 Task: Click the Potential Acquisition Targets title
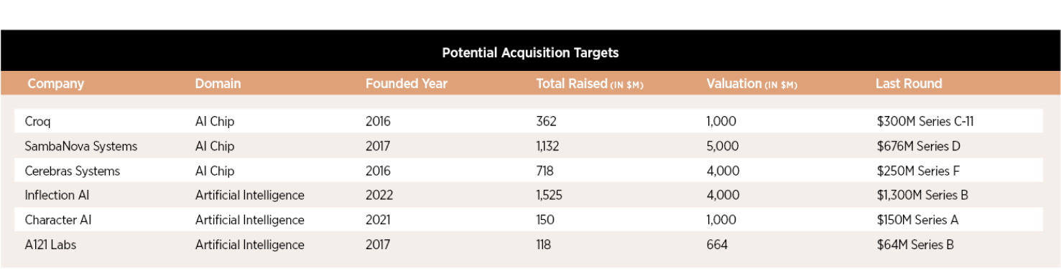(530, 53)
